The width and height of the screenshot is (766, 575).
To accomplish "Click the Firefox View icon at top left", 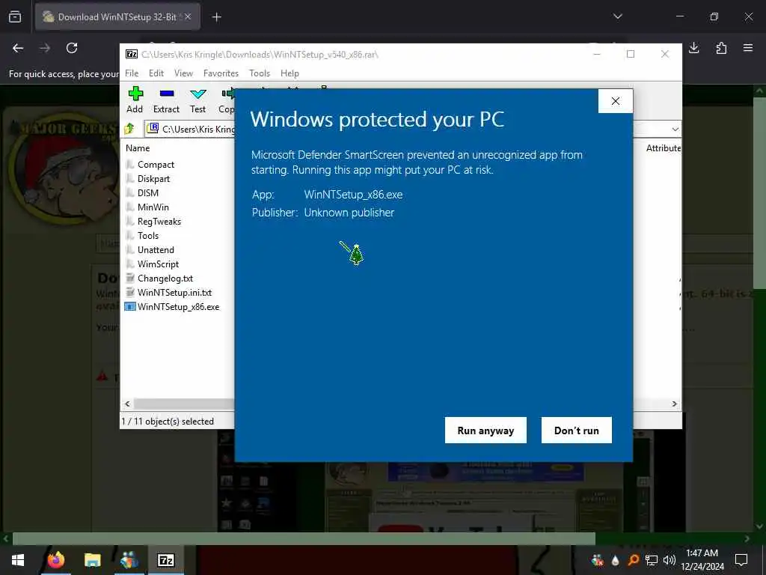I will (15, 17).
